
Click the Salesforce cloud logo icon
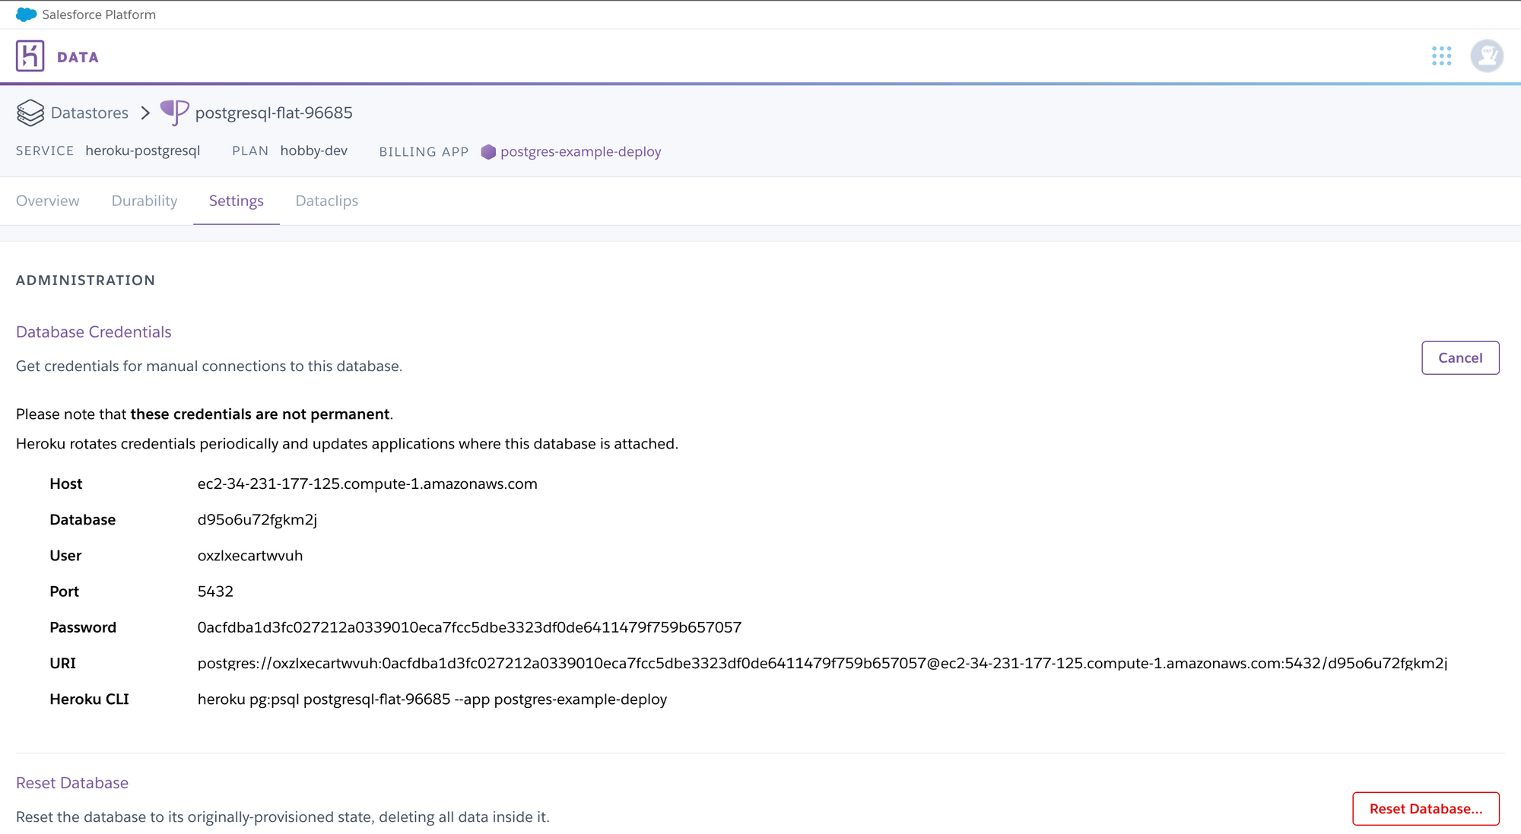(x=26, y=14)
